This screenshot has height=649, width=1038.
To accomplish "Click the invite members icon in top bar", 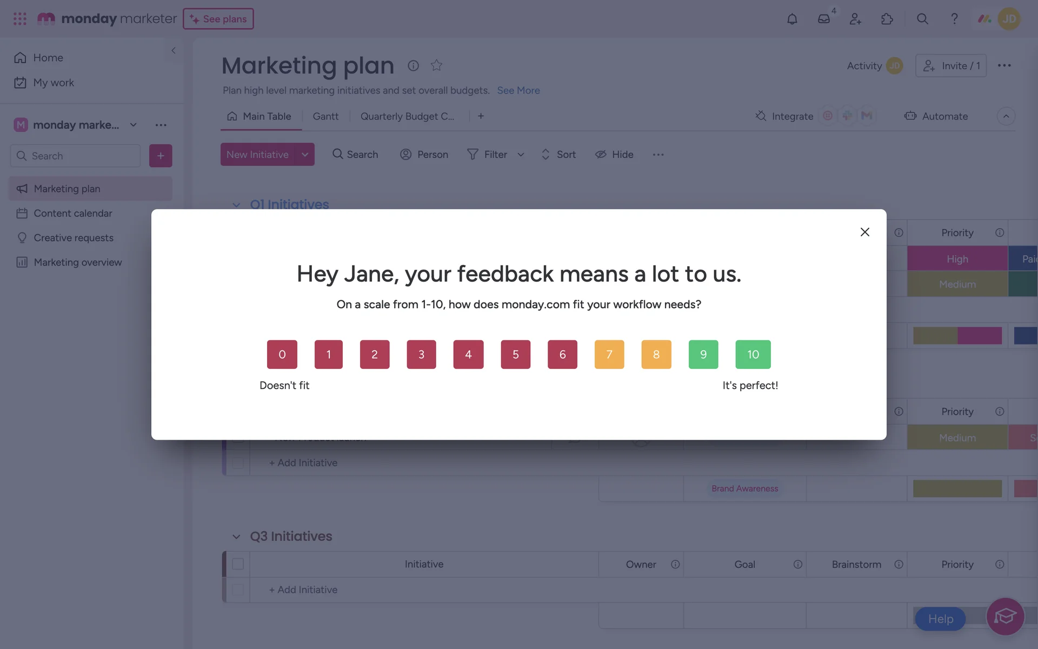I will coord(855,19).
